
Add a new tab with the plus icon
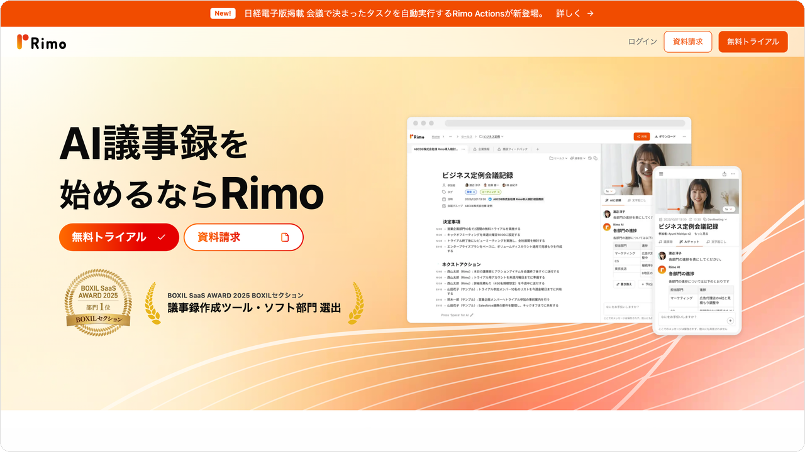pyautogui.click(x=538, y=149)
